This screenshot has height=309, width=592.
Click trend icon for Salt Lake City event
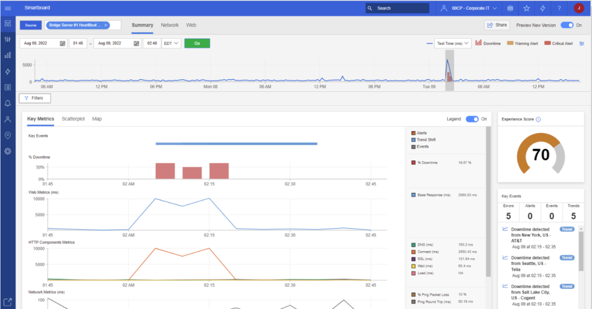pyautogui.click(x=505, y=286)
